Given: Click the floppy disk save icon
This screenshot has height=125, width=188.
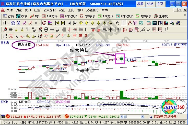Looking at the screenshot, I should 166,23.
